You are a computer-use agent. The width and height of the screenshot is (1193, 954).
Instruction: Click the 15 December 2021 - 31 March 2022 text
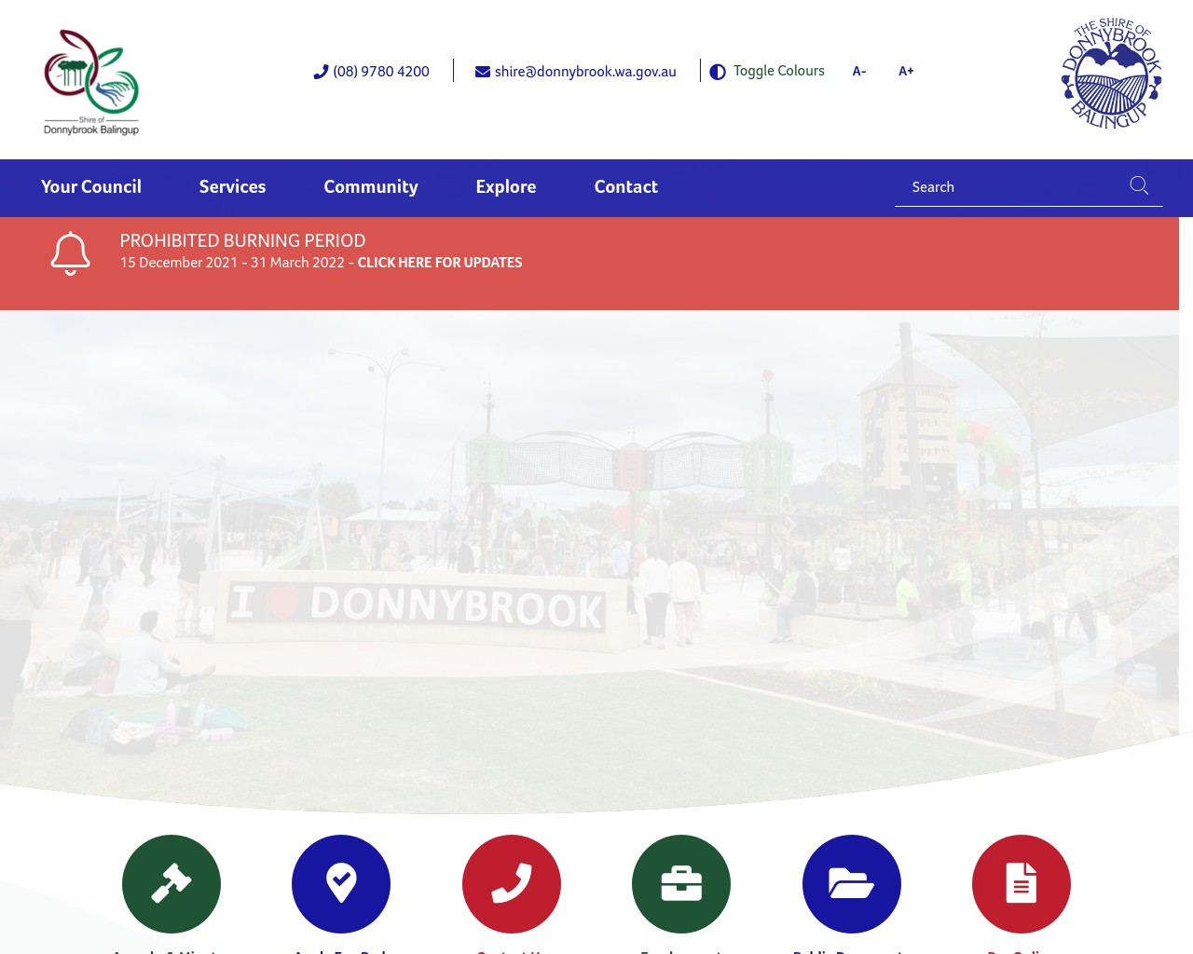tap(232, 263)
